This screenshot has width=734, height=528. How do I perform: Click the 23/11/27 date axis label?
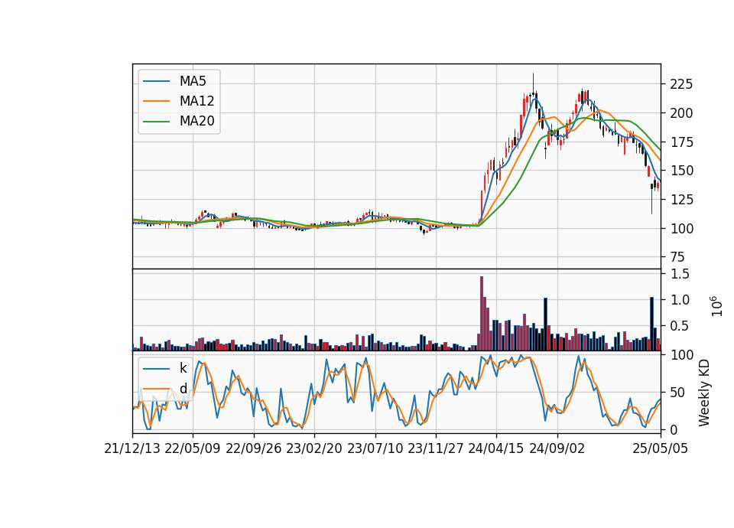(435, 448)
